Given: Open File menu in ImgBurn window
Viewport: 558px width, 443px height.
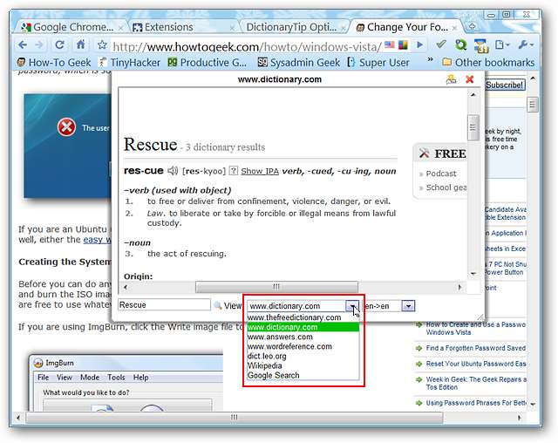Looking at the screenshot, I should [43, 378].
